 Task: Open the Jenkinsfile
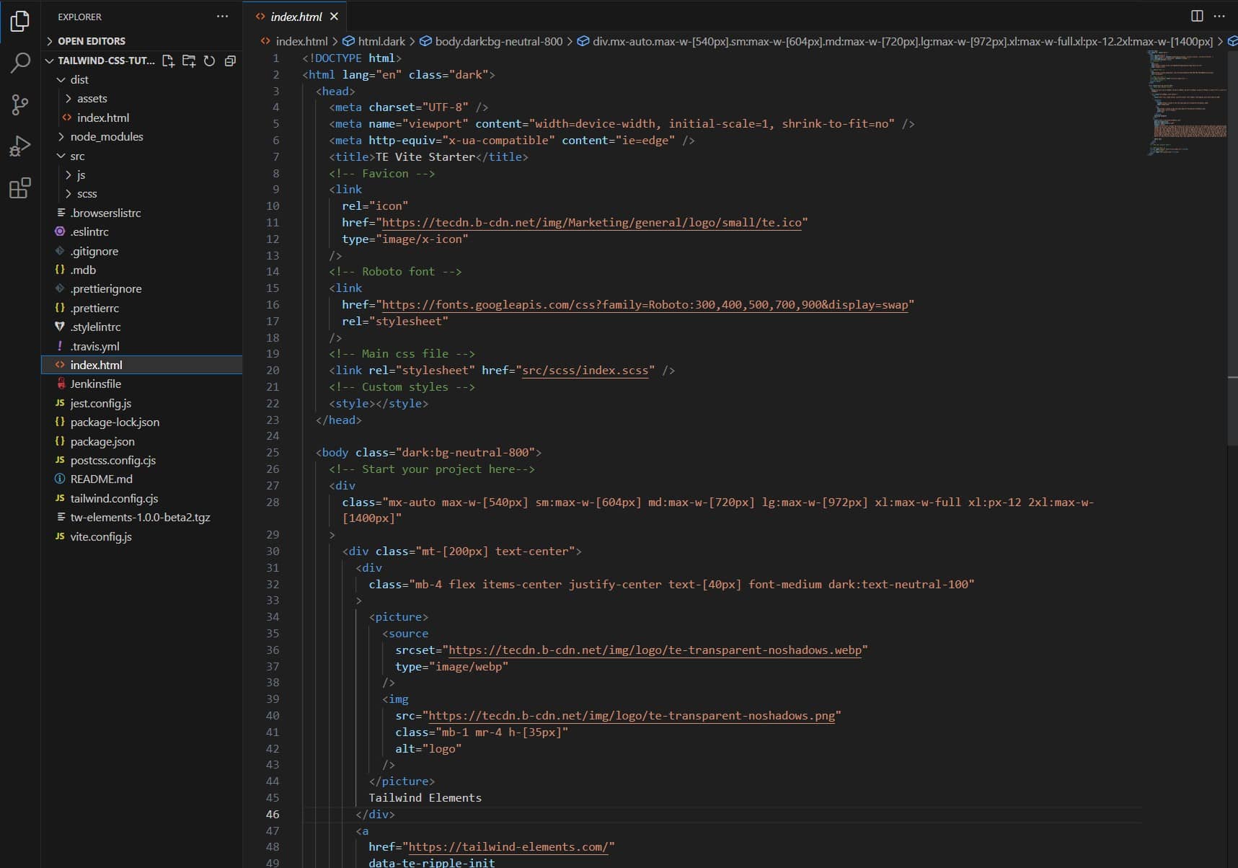(141, 384)
